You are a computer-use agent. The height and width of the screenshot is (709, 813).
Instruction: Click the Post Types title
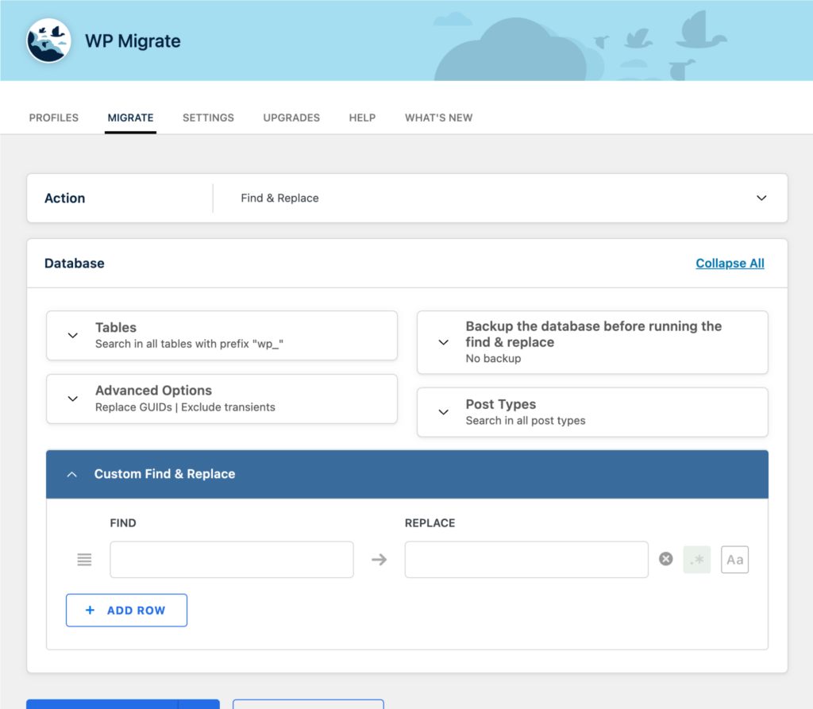[x=501, y=404]
